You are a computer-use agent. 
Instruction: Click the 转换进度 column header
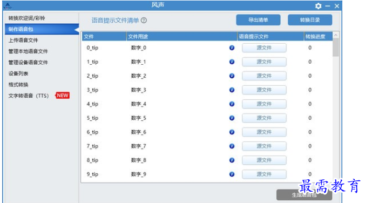point(318,37)
